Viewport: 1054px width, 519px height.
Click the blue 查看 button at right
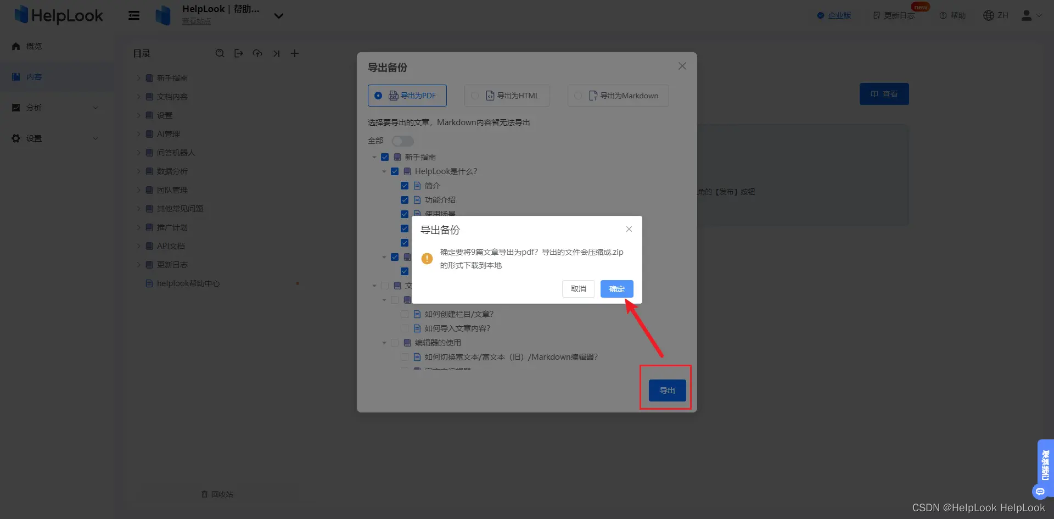click(884, 94)
